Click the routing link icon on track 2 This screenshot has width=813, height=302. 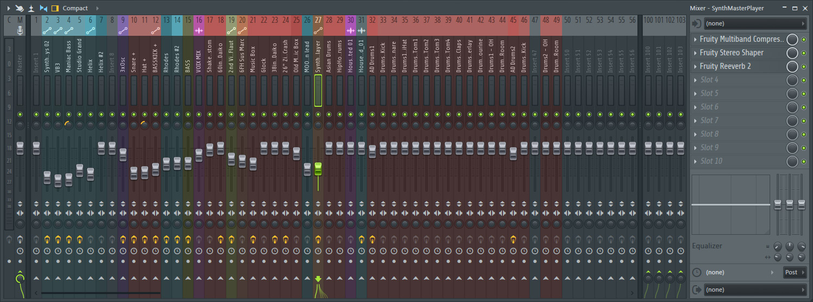(x=47, y=31)
